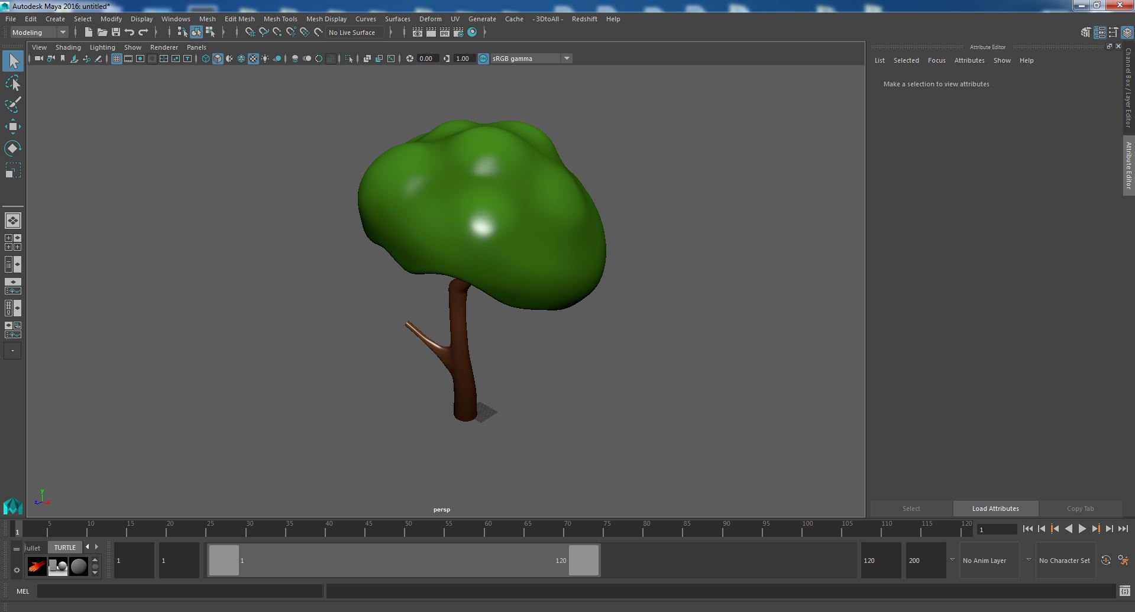Click the TURTLE shelf fire icon

[37, 566]
